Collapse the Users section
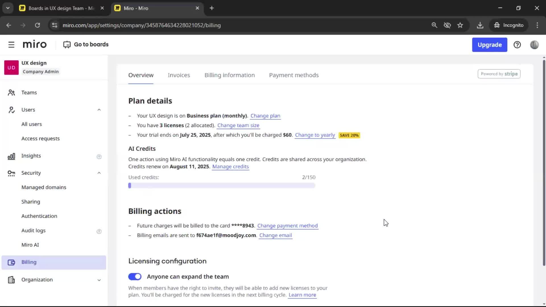Viewport: 546px width, 307px height. pyautogui.click(x=99, y=110)
